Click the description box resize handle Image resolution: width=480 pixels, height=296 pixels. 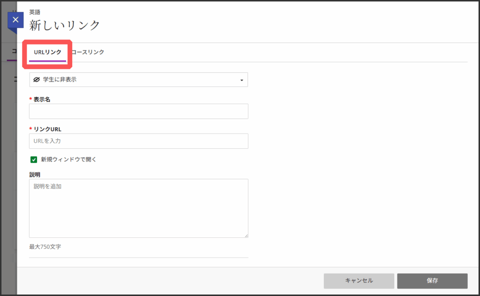coord(246,235)
